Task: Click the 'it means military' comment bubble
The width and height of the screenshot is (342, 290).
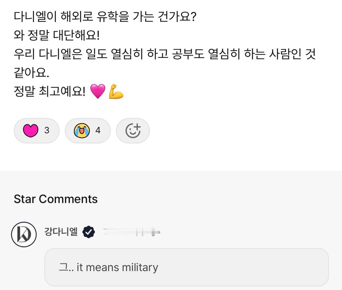Action: pyautogui.click(x=186, y=267)
